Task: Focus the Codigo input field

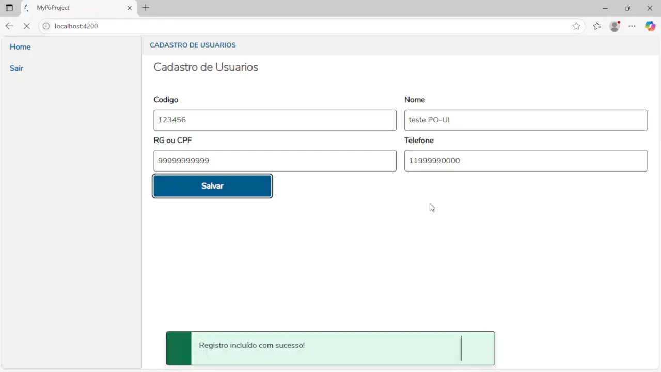Action: (x=275, y=120)
